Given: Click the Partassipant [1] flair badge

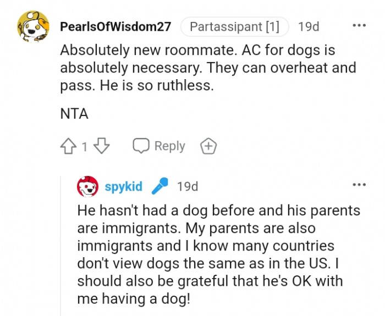Looking at the screenshot, I should [x=234, y=26].
